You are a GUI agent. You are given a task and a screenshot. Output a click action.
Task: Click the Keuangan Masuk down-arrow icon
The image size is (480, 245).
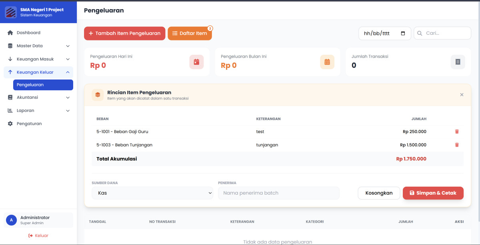(x=10, y=59)
